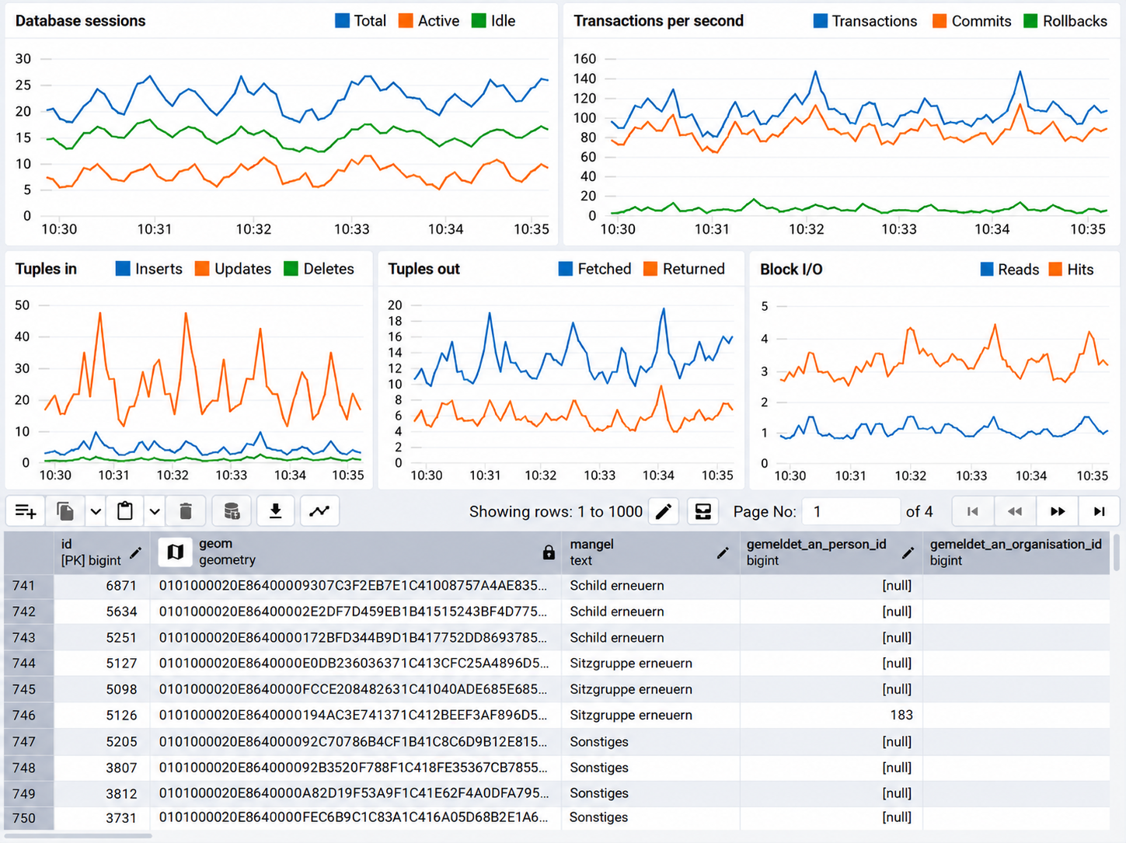This screenshot has height=843, width=1126.
Task: Click the id bigint column header
Action: pyautogui.click(x=101, y=552)
